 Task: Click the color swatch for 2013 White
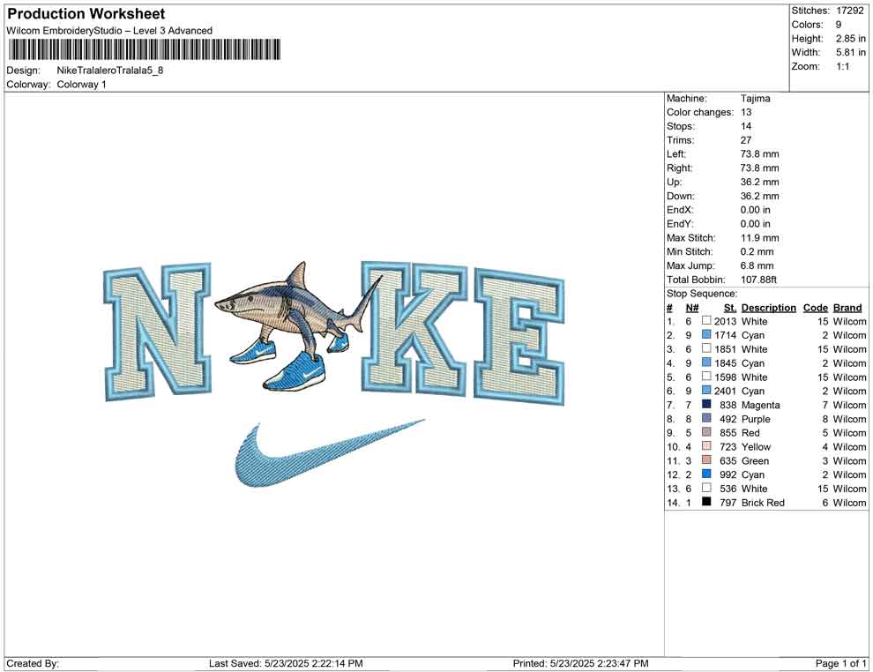click(706, 321)
